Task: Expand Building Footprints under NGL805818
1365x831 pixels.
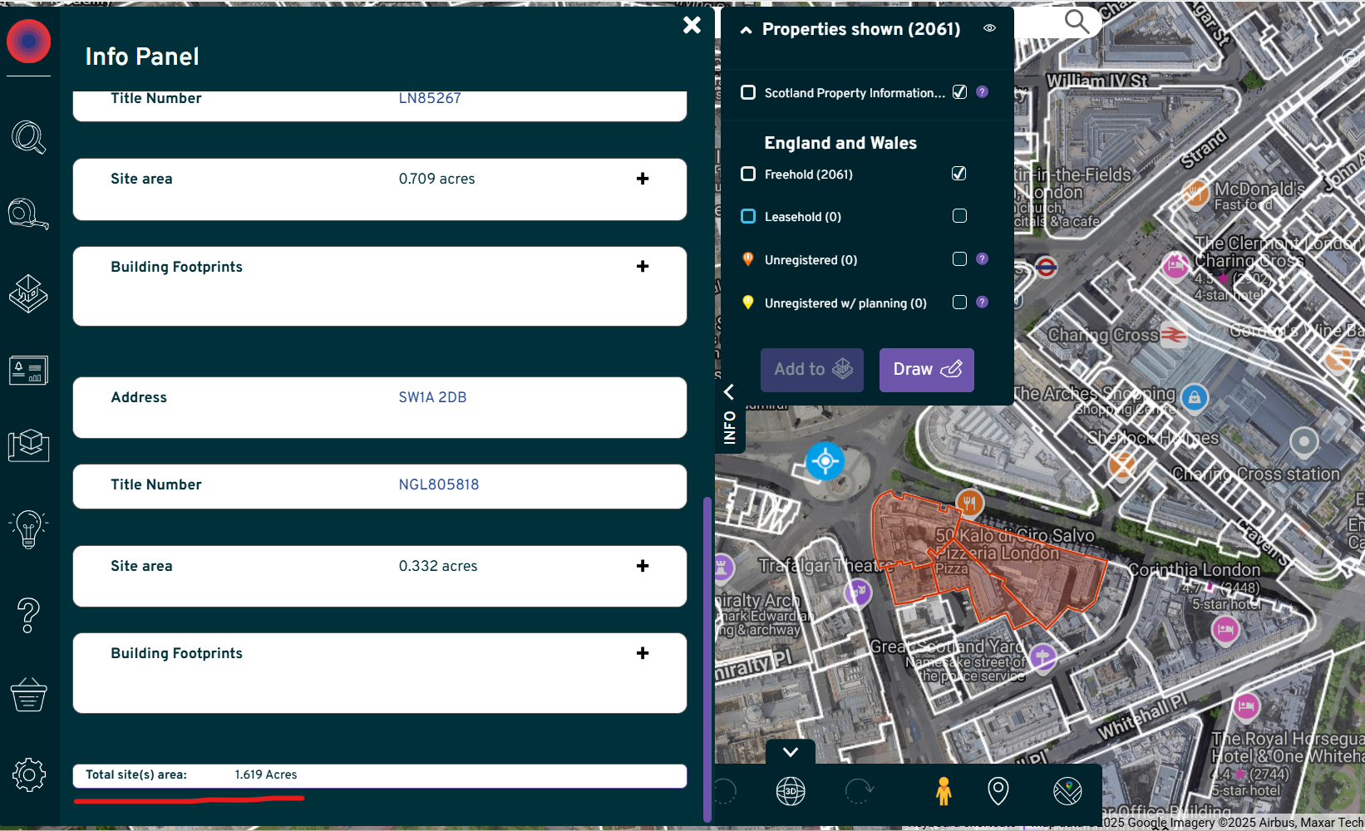Action: (642, 653)
